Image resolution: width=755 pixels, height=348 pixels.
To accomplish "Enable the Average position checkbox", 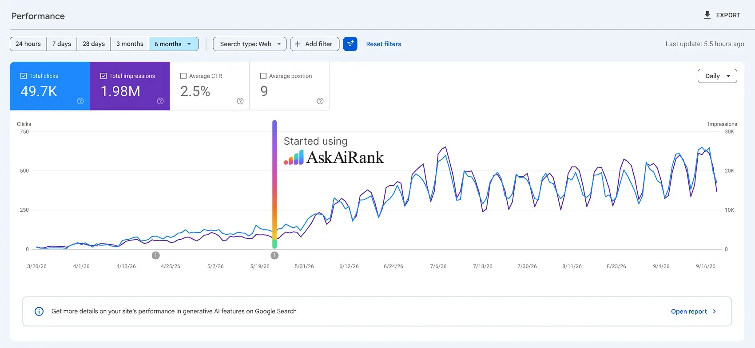I will [263, 76].
